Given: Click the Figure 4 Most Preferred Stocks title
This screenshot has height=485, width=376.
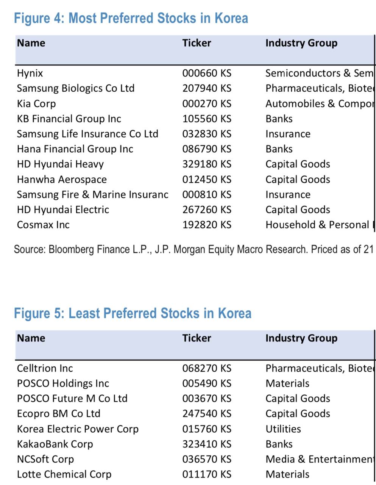Looking at the screenshot, I should pyautogui.click(x=131, y=18).
